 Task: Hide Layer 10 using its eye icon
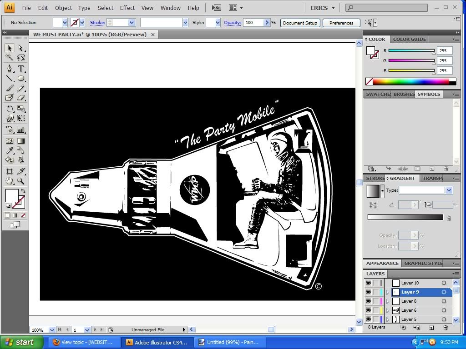click(x=368, y=283)
